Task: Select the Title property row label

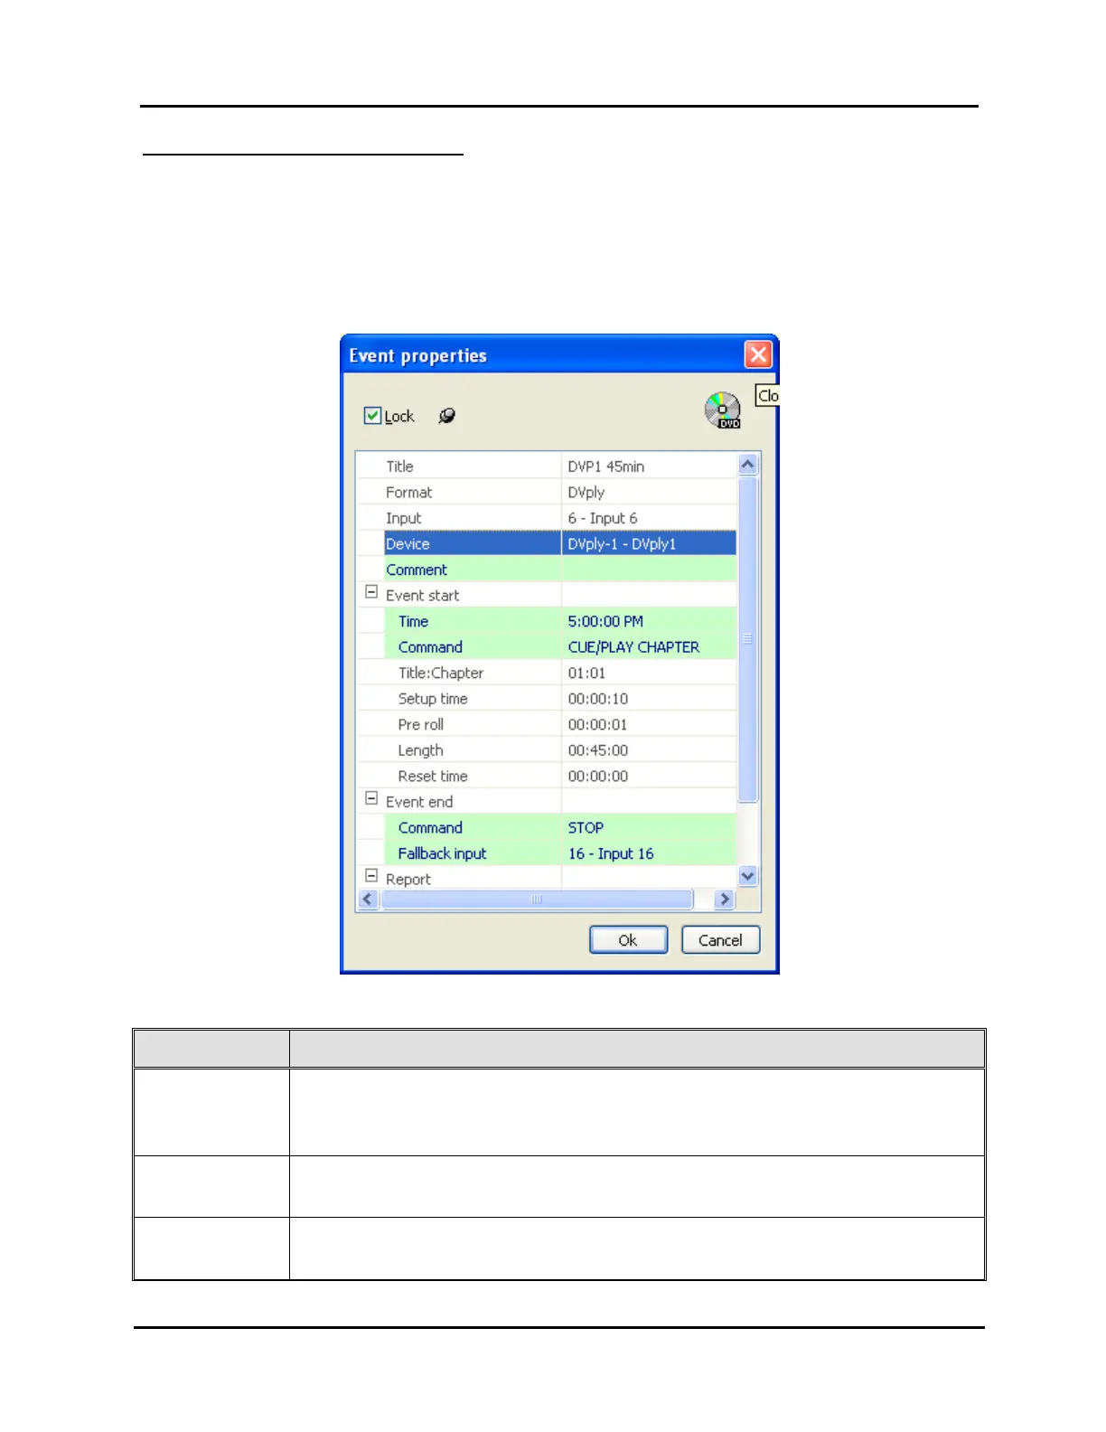Action: (399, 466)
